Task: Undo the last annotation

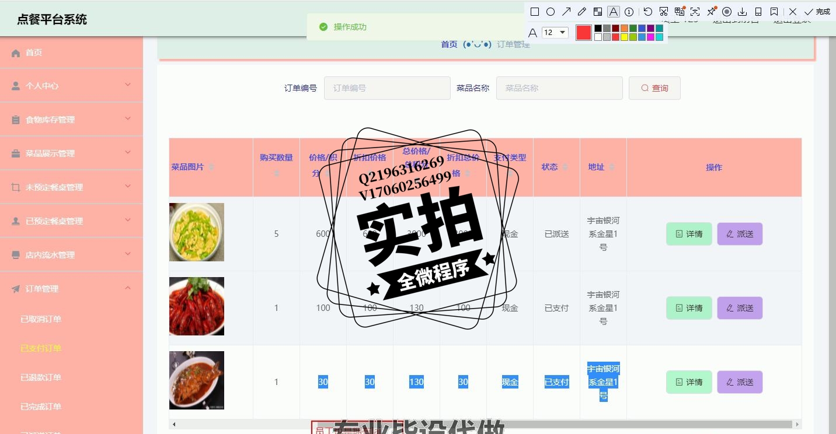Action: pyautogui.click(x=648, y=12)
